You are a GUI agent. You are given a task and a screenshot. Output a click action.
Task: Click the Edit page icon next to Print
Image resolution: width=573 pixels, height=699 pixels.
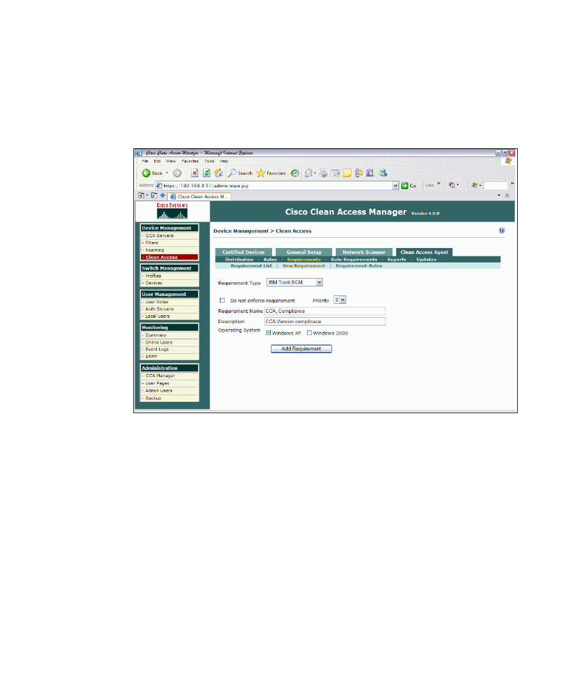click(335, 173)
